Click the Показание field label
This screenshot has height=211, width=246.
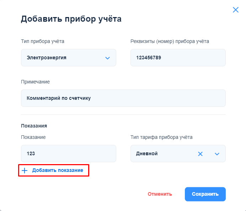[x=33, y=137]
